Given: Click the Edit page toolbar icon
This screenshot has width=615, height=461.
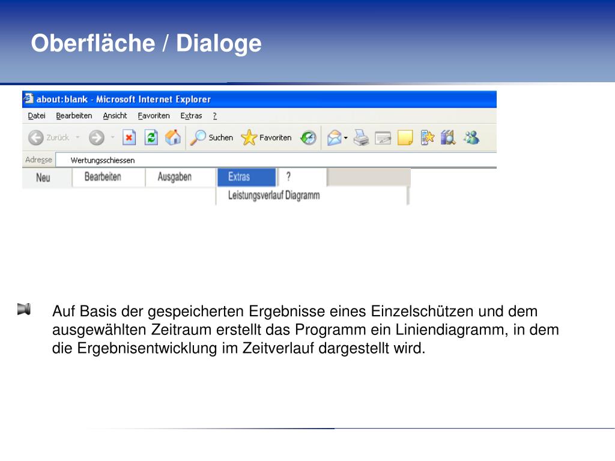Looking at the screenshot, I should 383,137.
